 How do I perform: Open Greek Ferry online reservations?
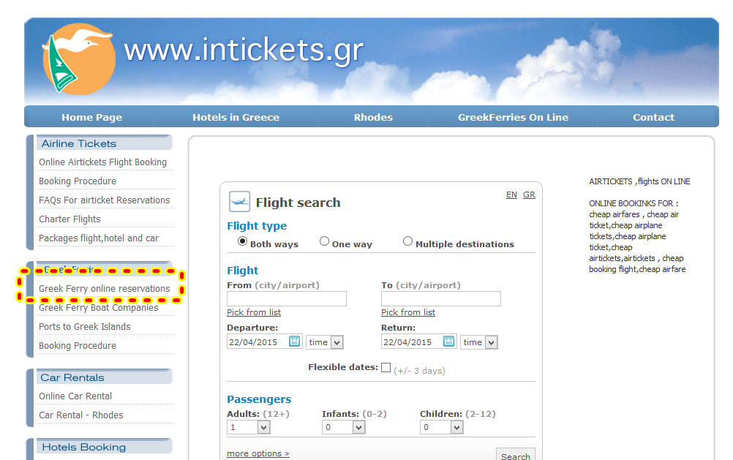point(105,289)
